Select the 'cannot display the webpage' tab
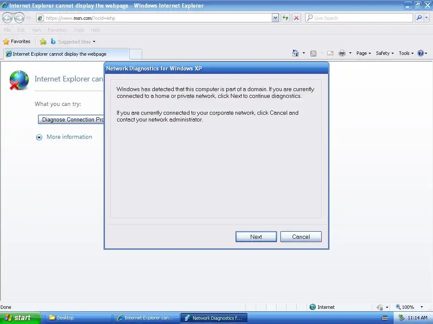Screen dimensions: 433x324 pos(66,54)
